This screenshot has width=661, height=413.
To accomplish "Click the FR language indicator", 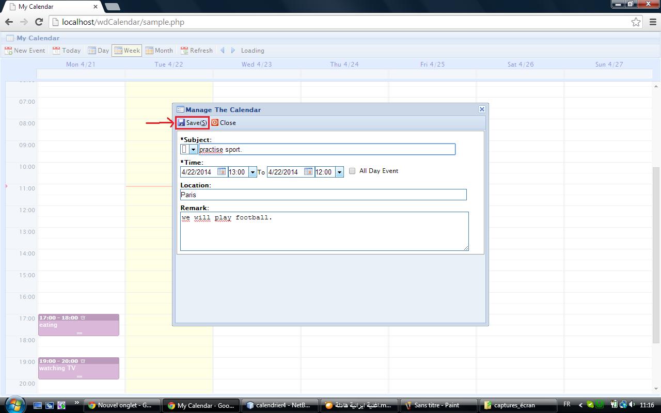I will 567,405.
